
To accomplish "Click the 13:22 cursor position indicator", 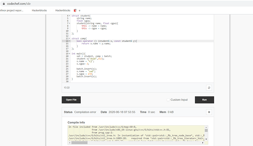I will 67,88.
